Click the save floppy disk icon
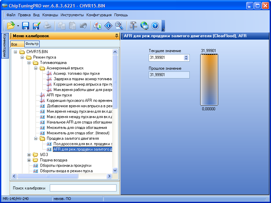The width and height of the screenshot is (271, 203). [x=26, y=25]
